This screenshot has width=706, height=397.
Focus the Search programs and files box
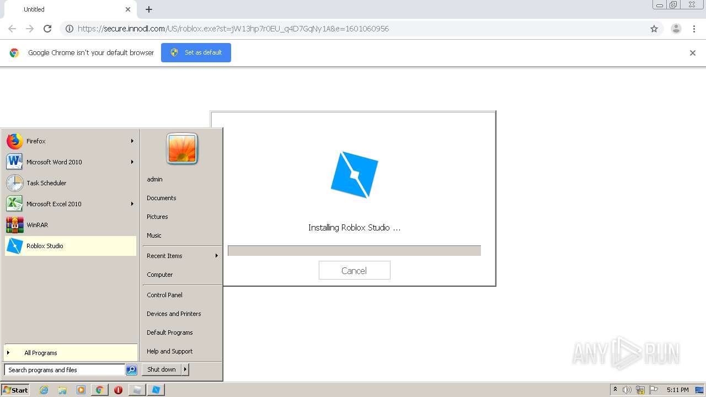point(65,370)
